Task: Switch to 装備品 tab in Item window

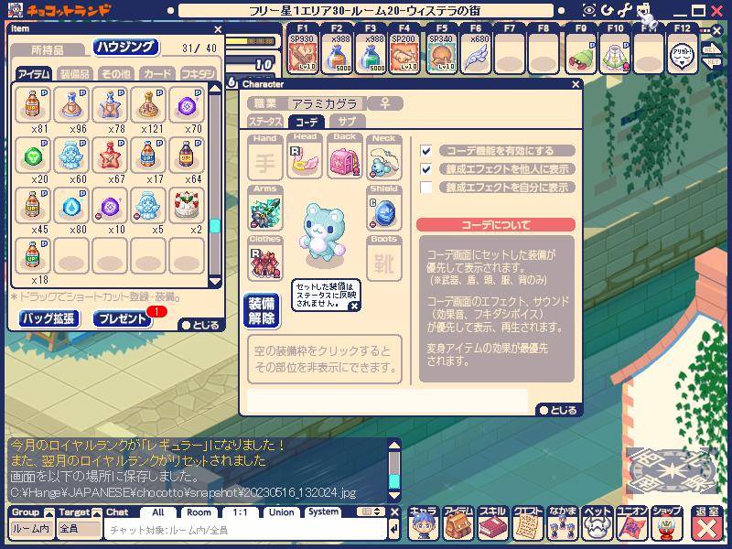Action: coord(75,74)
